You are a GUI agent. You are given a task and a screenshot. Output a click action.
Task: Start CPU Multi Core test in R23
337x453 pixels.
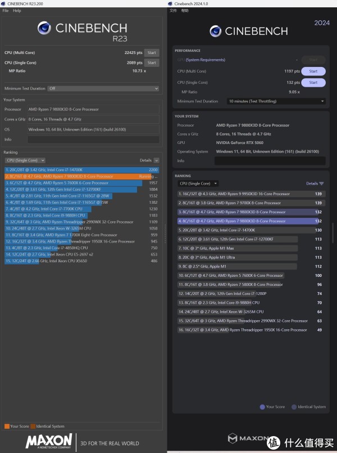152,52
